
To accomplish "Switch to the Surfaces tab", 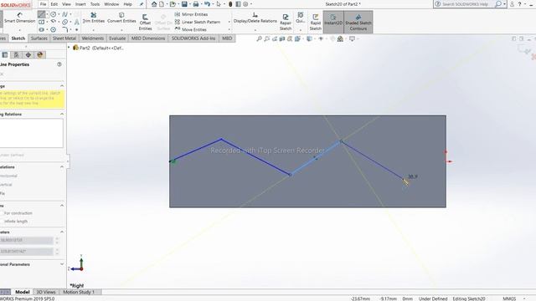I will pyautogui.click(x=39, y=38).
